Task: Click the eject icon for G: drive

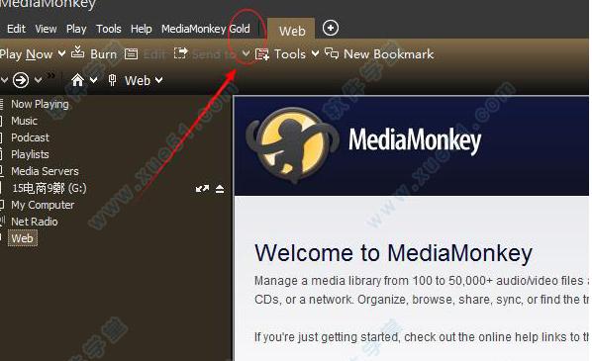Action: (x=220, y=189)
